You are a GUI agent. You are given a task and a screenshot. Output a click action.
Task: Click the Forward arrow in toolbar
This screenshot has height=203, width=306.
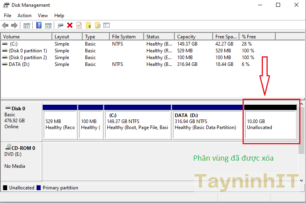coord(14,25)
